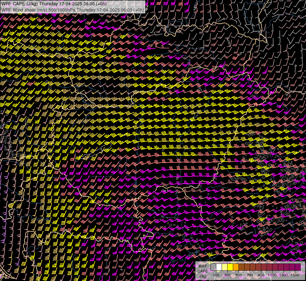Click the '1300' legend scale label
306x281 pixels.
coord(283,275)
